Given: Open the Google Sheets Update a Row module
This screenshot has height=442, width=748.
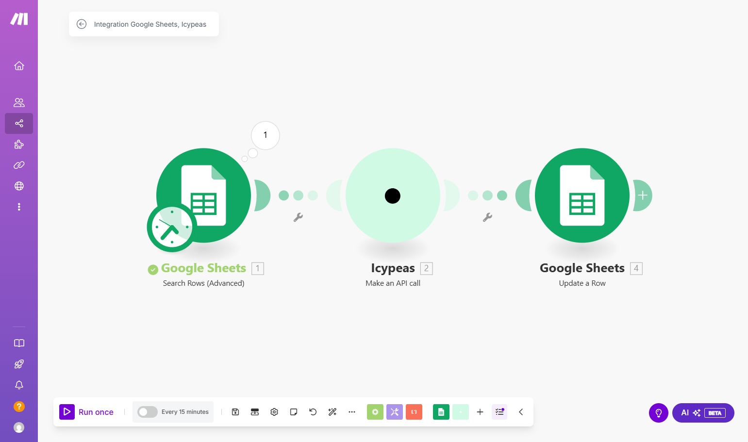Looking at the screenshot, I should pyautogui.click(x=582, y=196).
